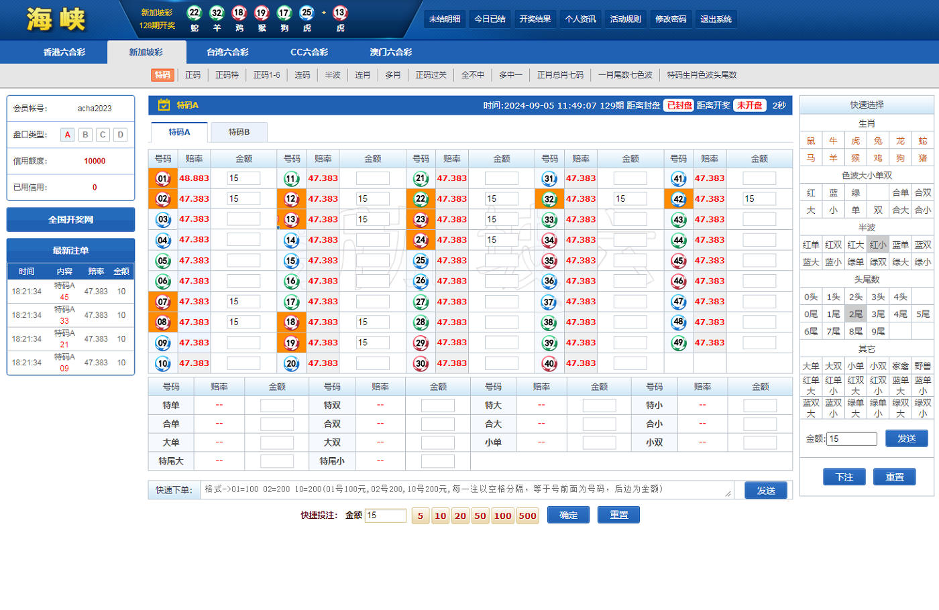Select lottery ball number 24
Image resolution: width=939 pixels, height=610 pixels.
(421, 240)
